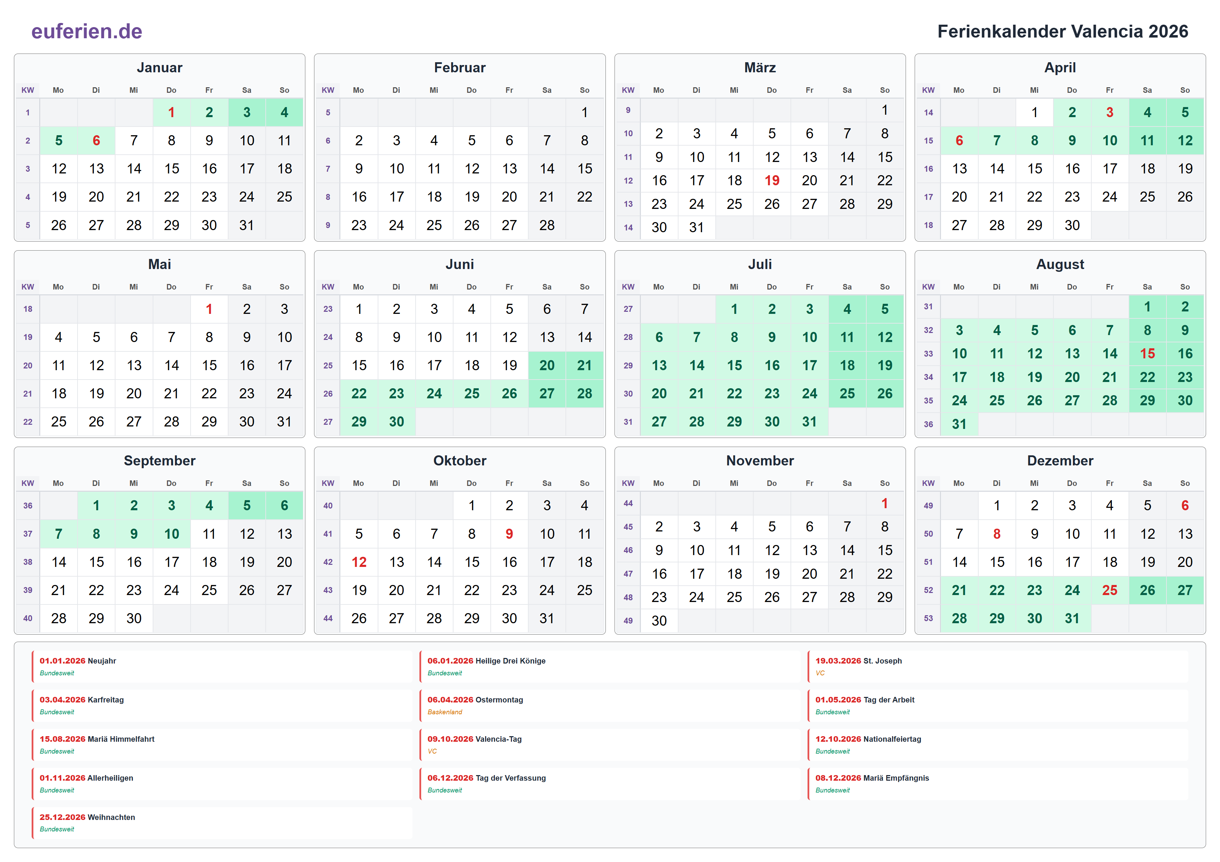Click September 10 vacation end cell
The width and height of the screenshot is (1220, 862).
[172, 534]
